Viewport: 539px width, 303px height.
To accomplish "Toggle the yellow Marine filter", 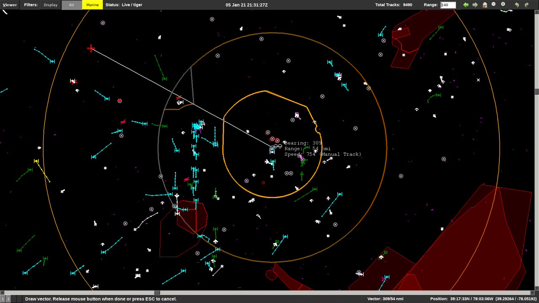I will coord(92,5).
